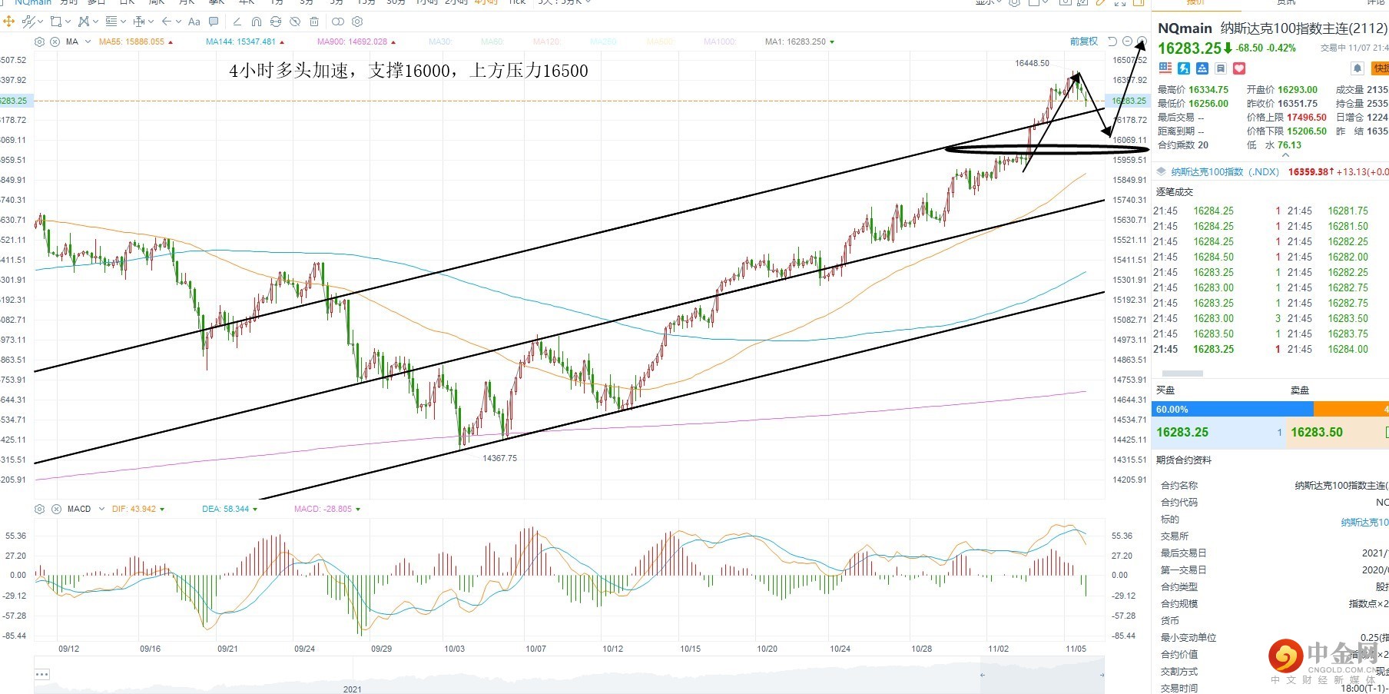
Task: Click the 16283.25 current price axis label
Action: tap(1129, 101)
